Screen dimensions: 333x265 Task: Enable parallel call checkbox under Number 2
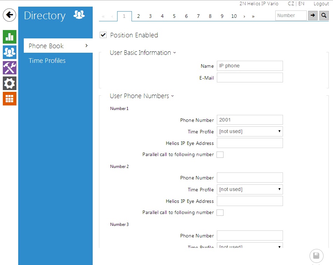tap(220, 213)
